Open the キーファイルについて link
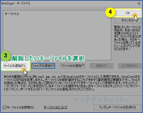Image resolution: width=143 pixels, height=113 pixels. tap(56, 107)
